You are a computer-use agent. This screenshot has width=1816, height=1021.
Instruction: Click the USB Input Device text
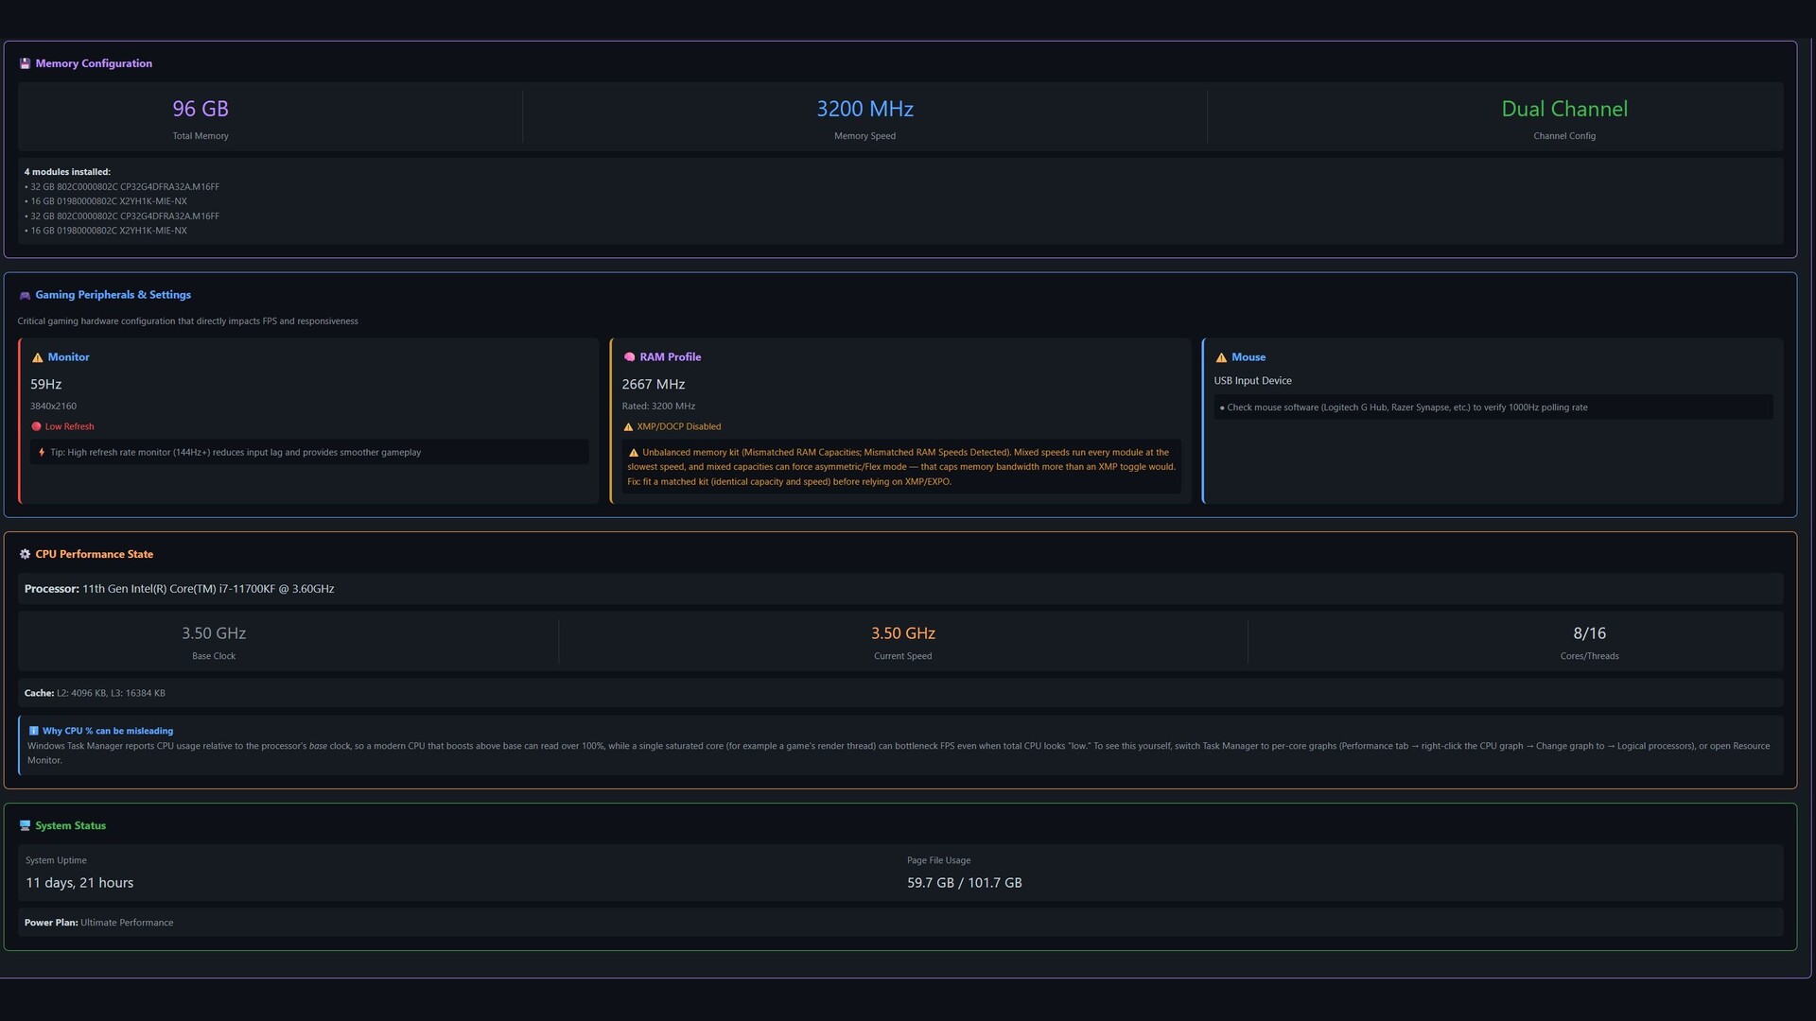(x=1252, y=381)
